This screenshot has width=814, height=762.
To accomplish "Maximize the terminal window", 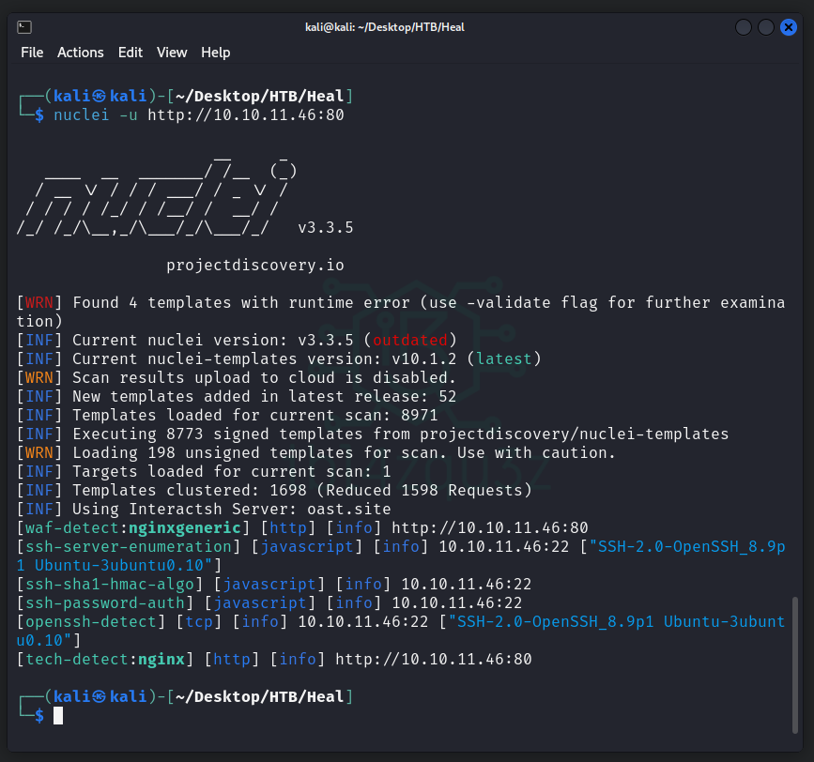I will [766, 27].
